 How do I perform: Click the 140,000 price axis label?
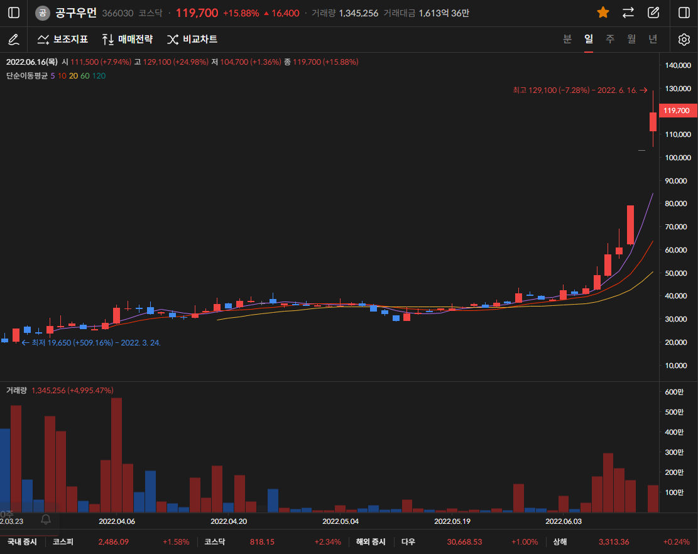pos(678,65)
